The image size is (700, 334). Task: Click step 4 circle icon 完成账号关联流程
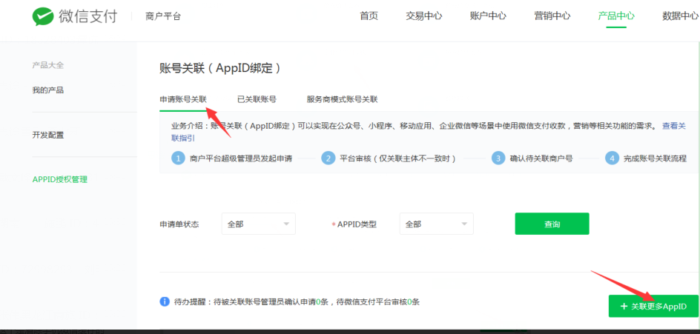pyautogui.click(x=612, y=158)
